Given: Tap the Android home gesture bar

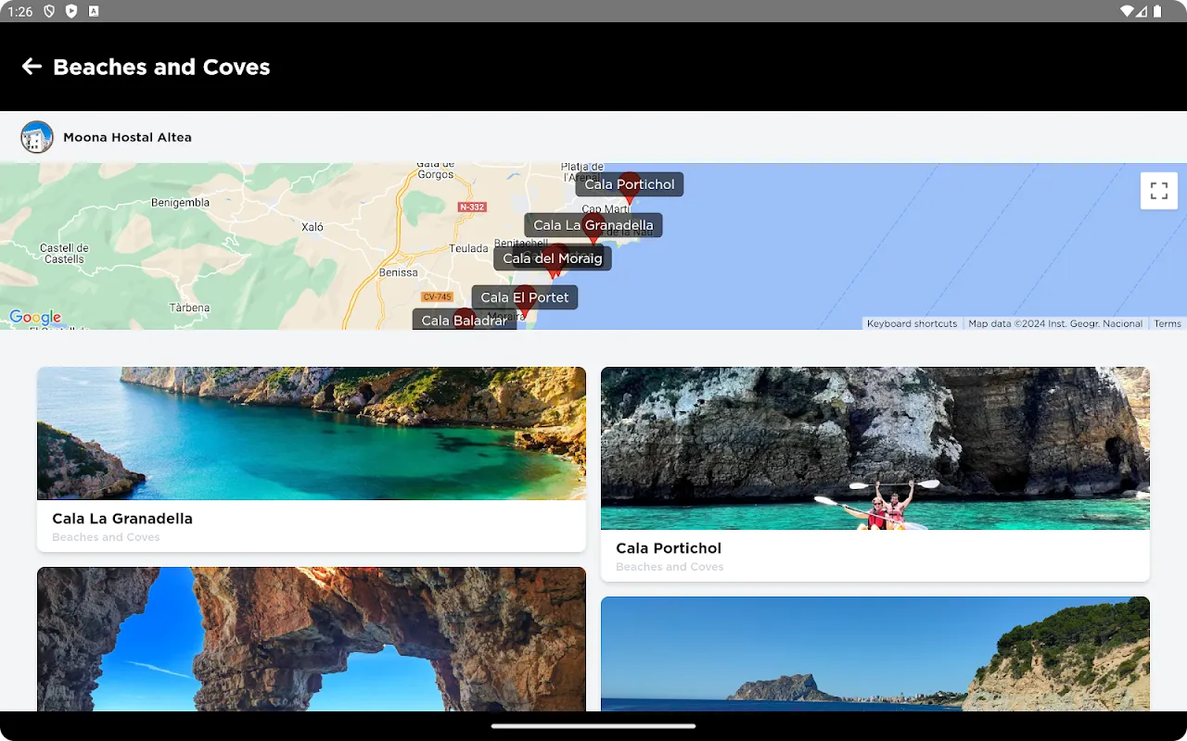Looking at the screenshot, I should click(593, 726).
